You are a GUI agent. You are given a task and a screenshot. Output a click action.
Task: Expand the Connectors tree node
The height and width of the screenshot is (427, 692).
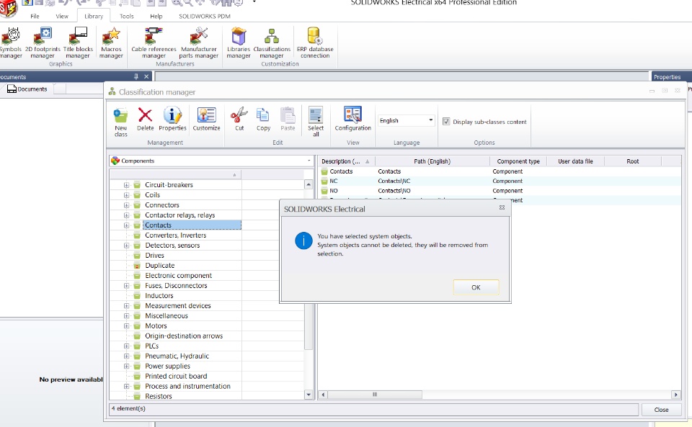pyautogui.click(x=127, y=205)
